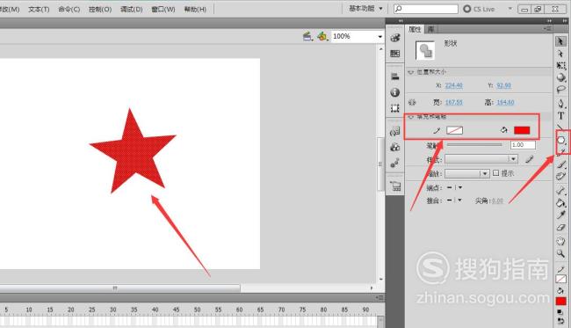This screenshot has width=571, height=328.
Task: Select the Paint Bucket tool
Action: tap(560, 203)
